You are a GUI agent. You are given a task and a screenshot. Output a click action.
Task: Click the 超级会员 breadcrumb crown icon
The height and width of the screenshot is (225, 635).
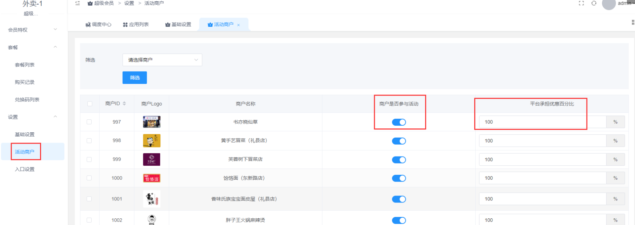pyautogui.click(x=90, y=3)
